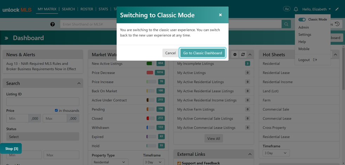Click the New Active Listings green swatch
The height and width of the screenshot is (165, 345).
(x=149, y=63)
